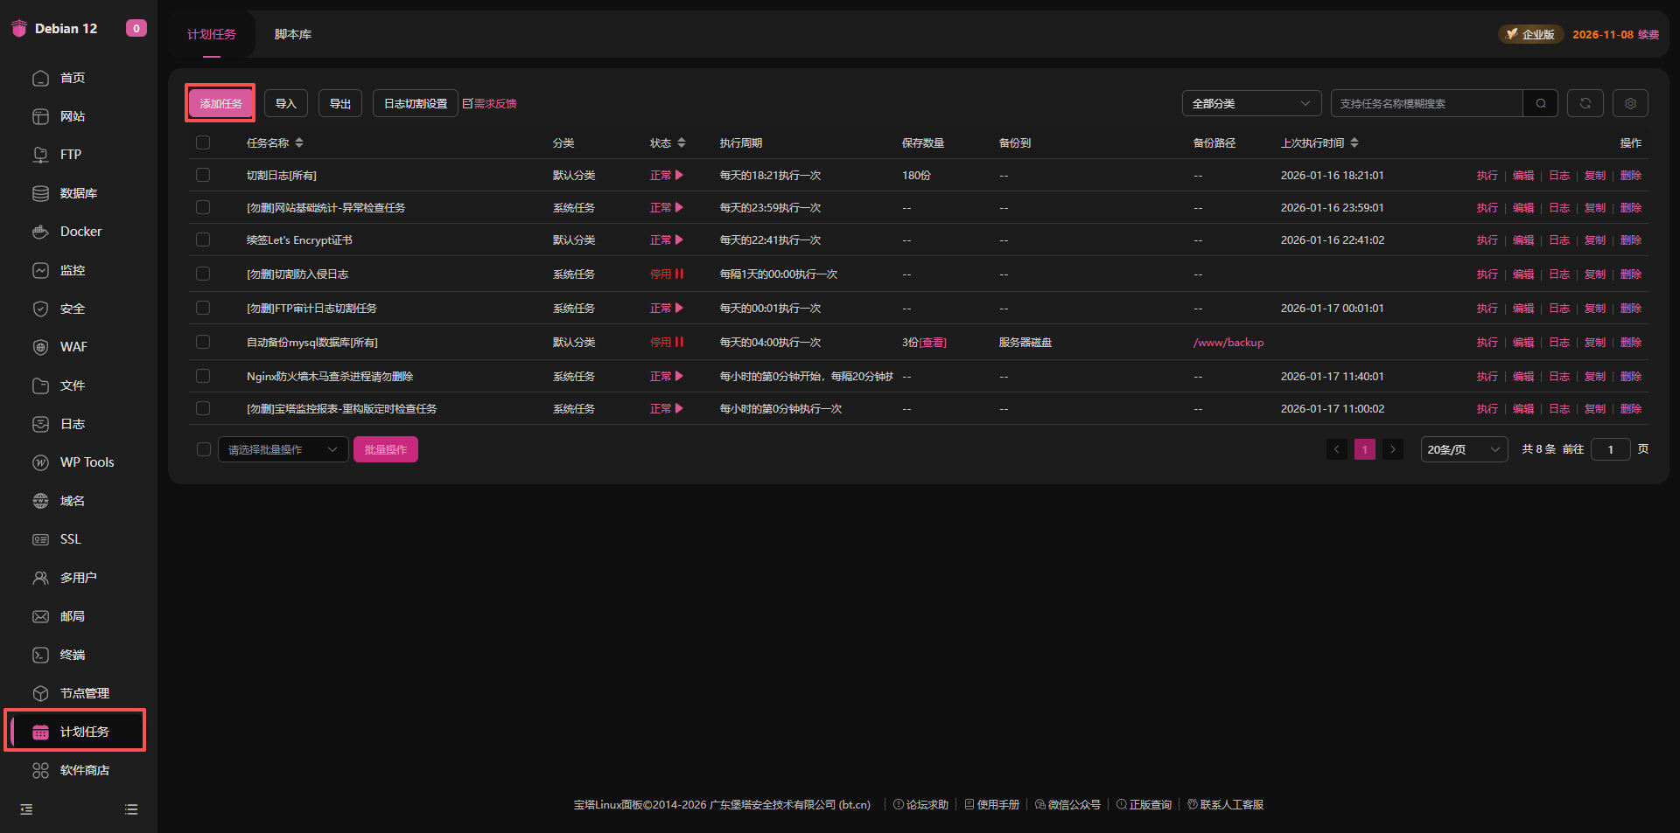Select the 计划任务 tab at top
This screenshot has height=833, width=1680.
(x=212, y=34)
